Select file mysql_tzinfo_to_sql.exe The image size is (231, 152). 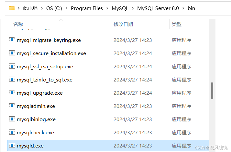click(45, 80)
